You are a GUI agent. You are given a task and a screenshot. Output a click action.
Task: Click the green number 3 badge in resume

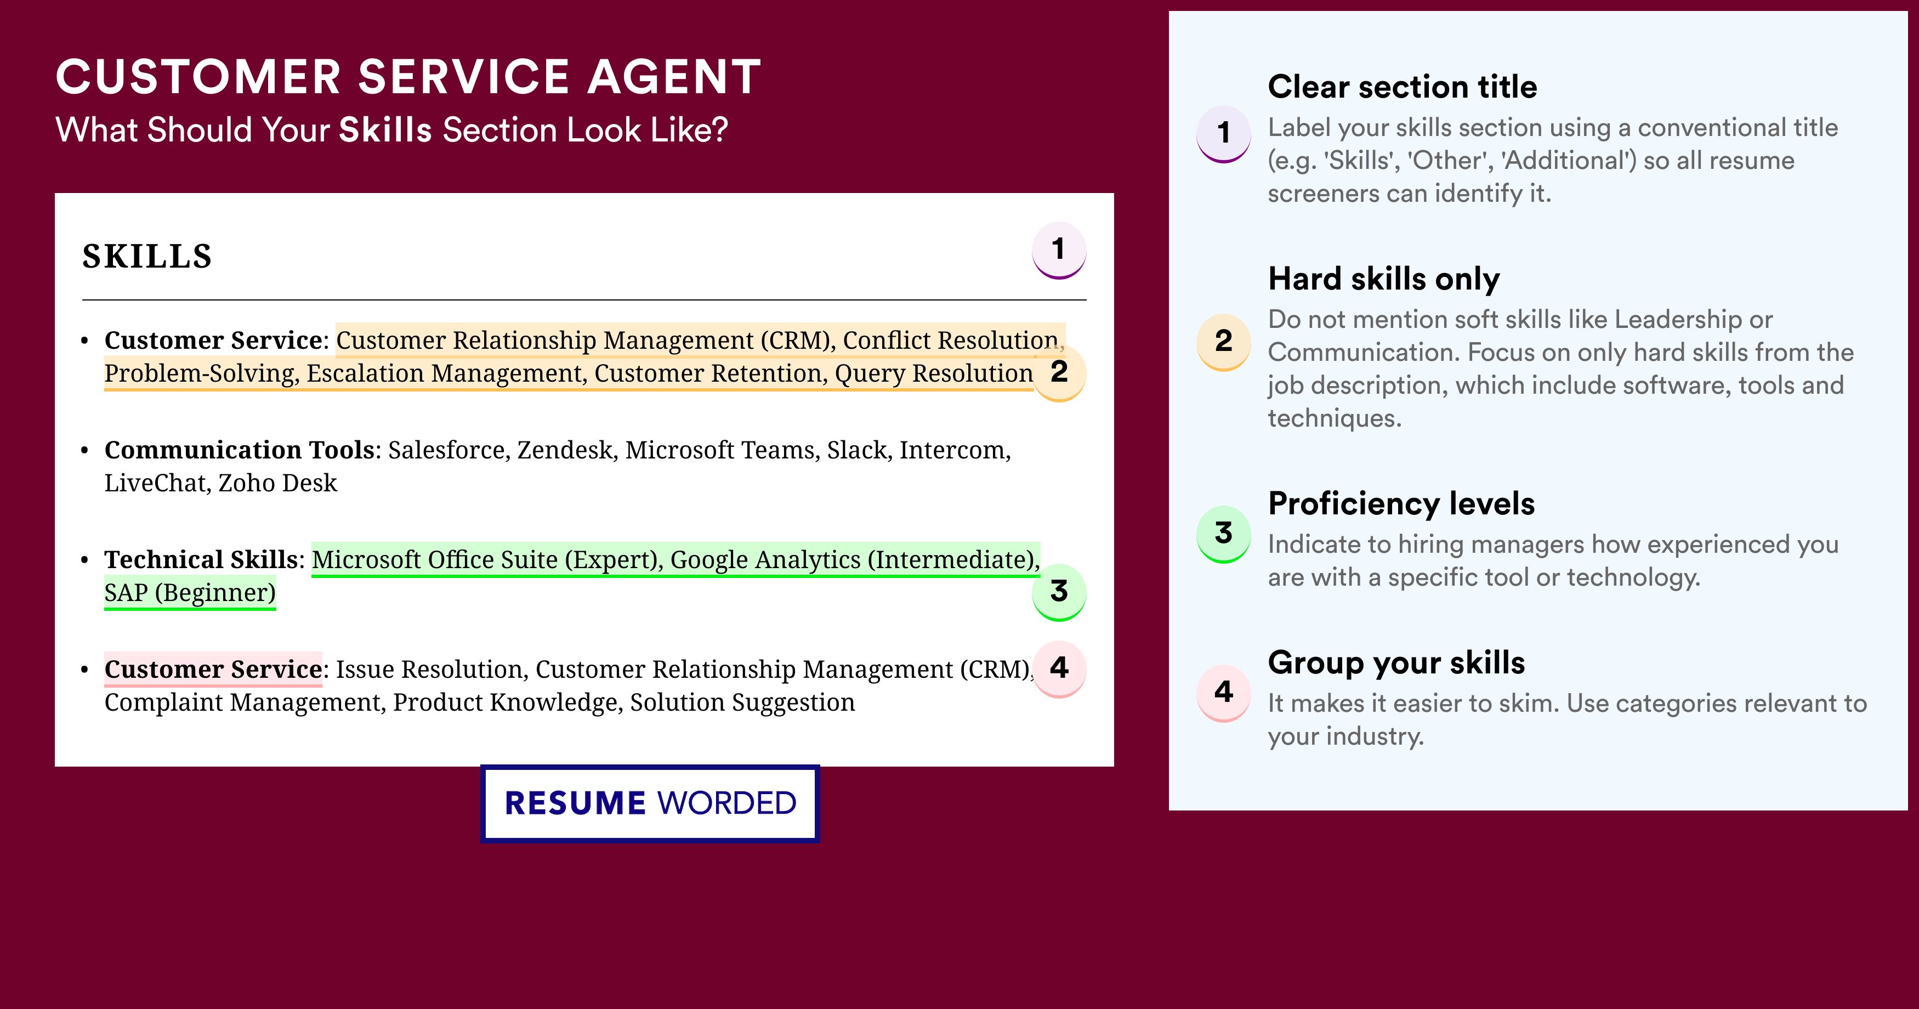click(1059, 592)
